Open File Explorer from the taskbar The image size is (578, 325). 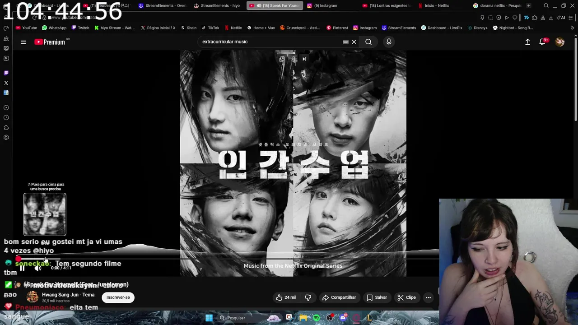(303, 318)
